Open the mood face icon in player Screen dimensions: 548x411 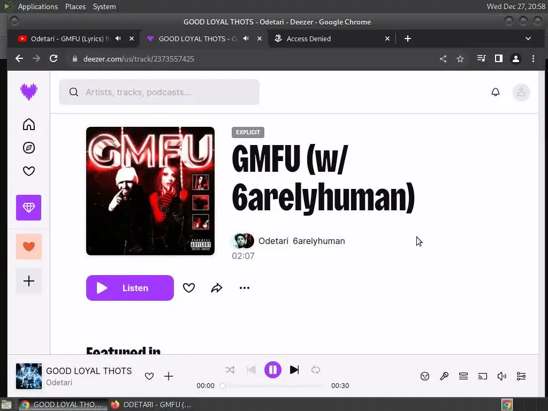point(424,376)
